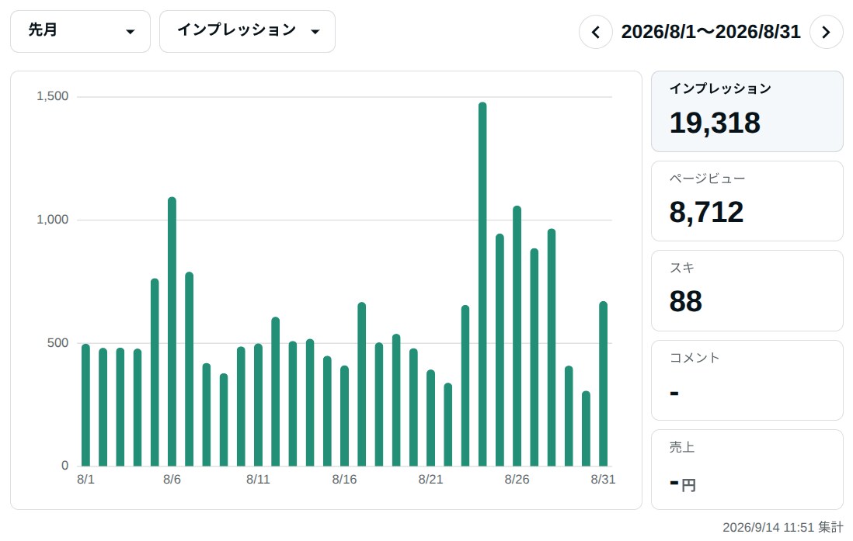Click the bar above the 8/16 label
This screenshot has height=541, width=853.
coord(344,416)
